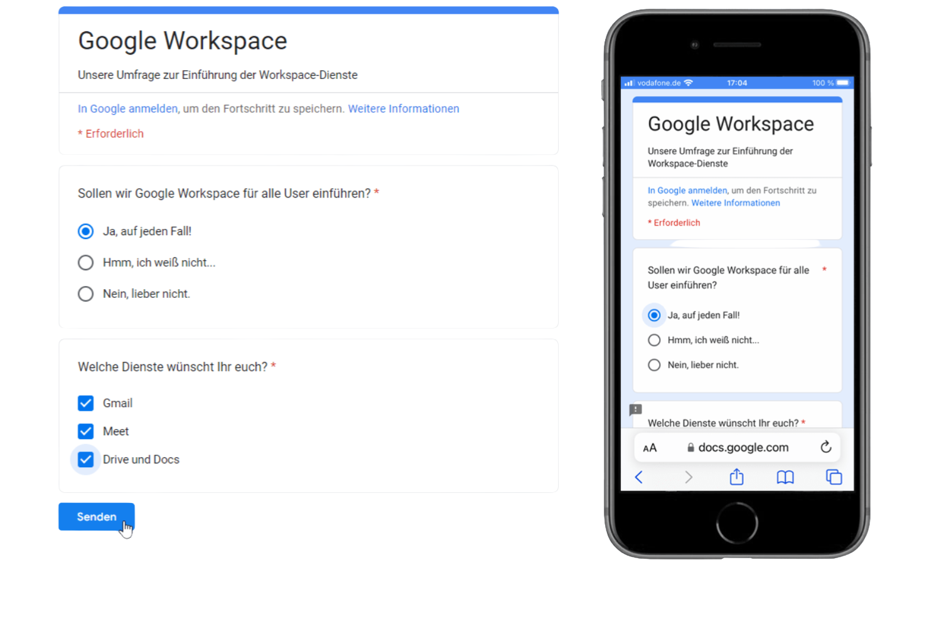929x619 pixels.
Task: Click the padlock icon beside docs.google.com
Action: tap(690, 447)
